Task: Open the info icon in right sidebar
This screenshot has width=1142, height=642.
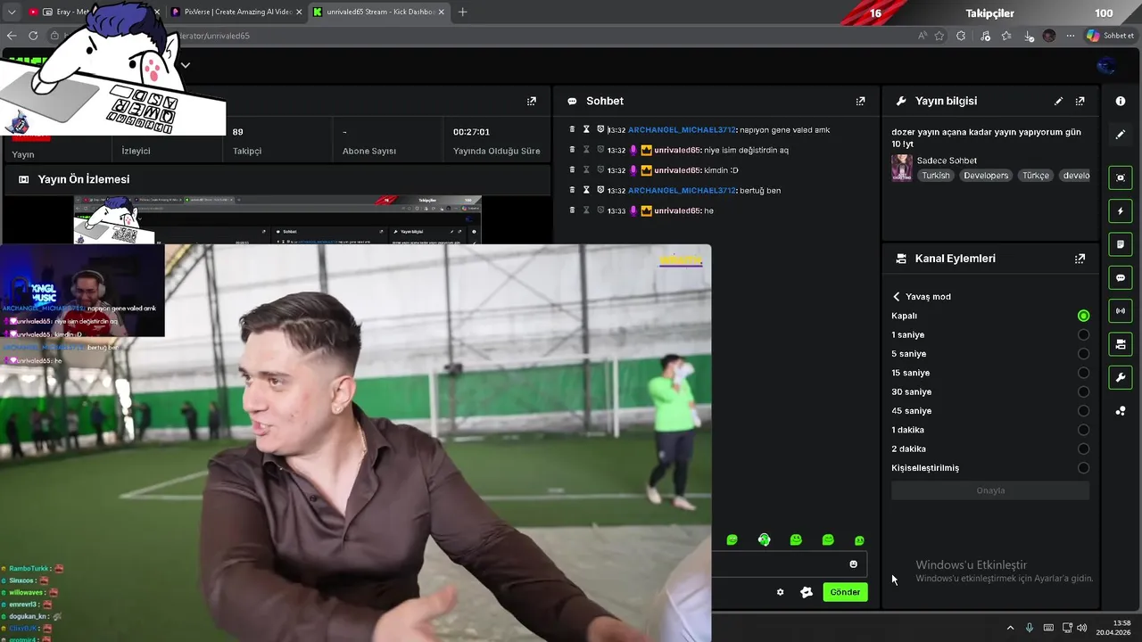Action: 1121,102
